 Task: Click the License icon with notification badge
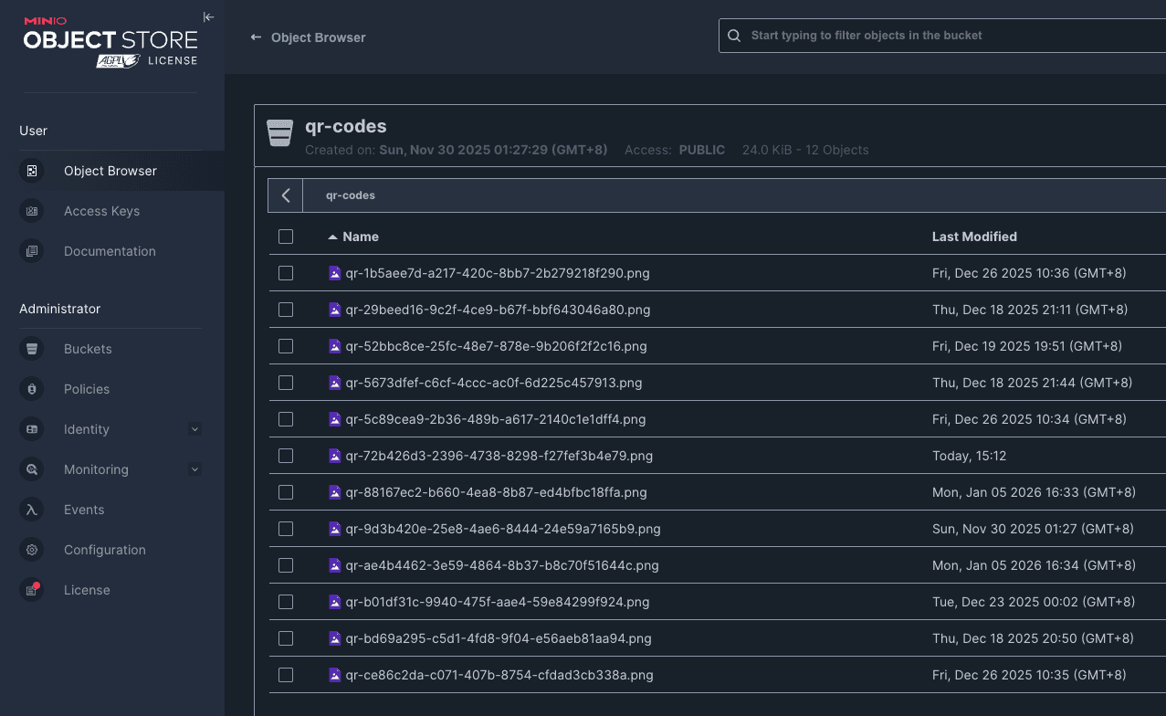pos(33,590)
